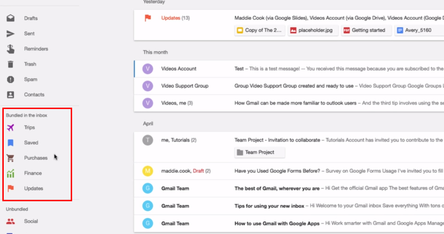Click the Social people icon
The image size is (444, 234).
(x=10, y=221)
